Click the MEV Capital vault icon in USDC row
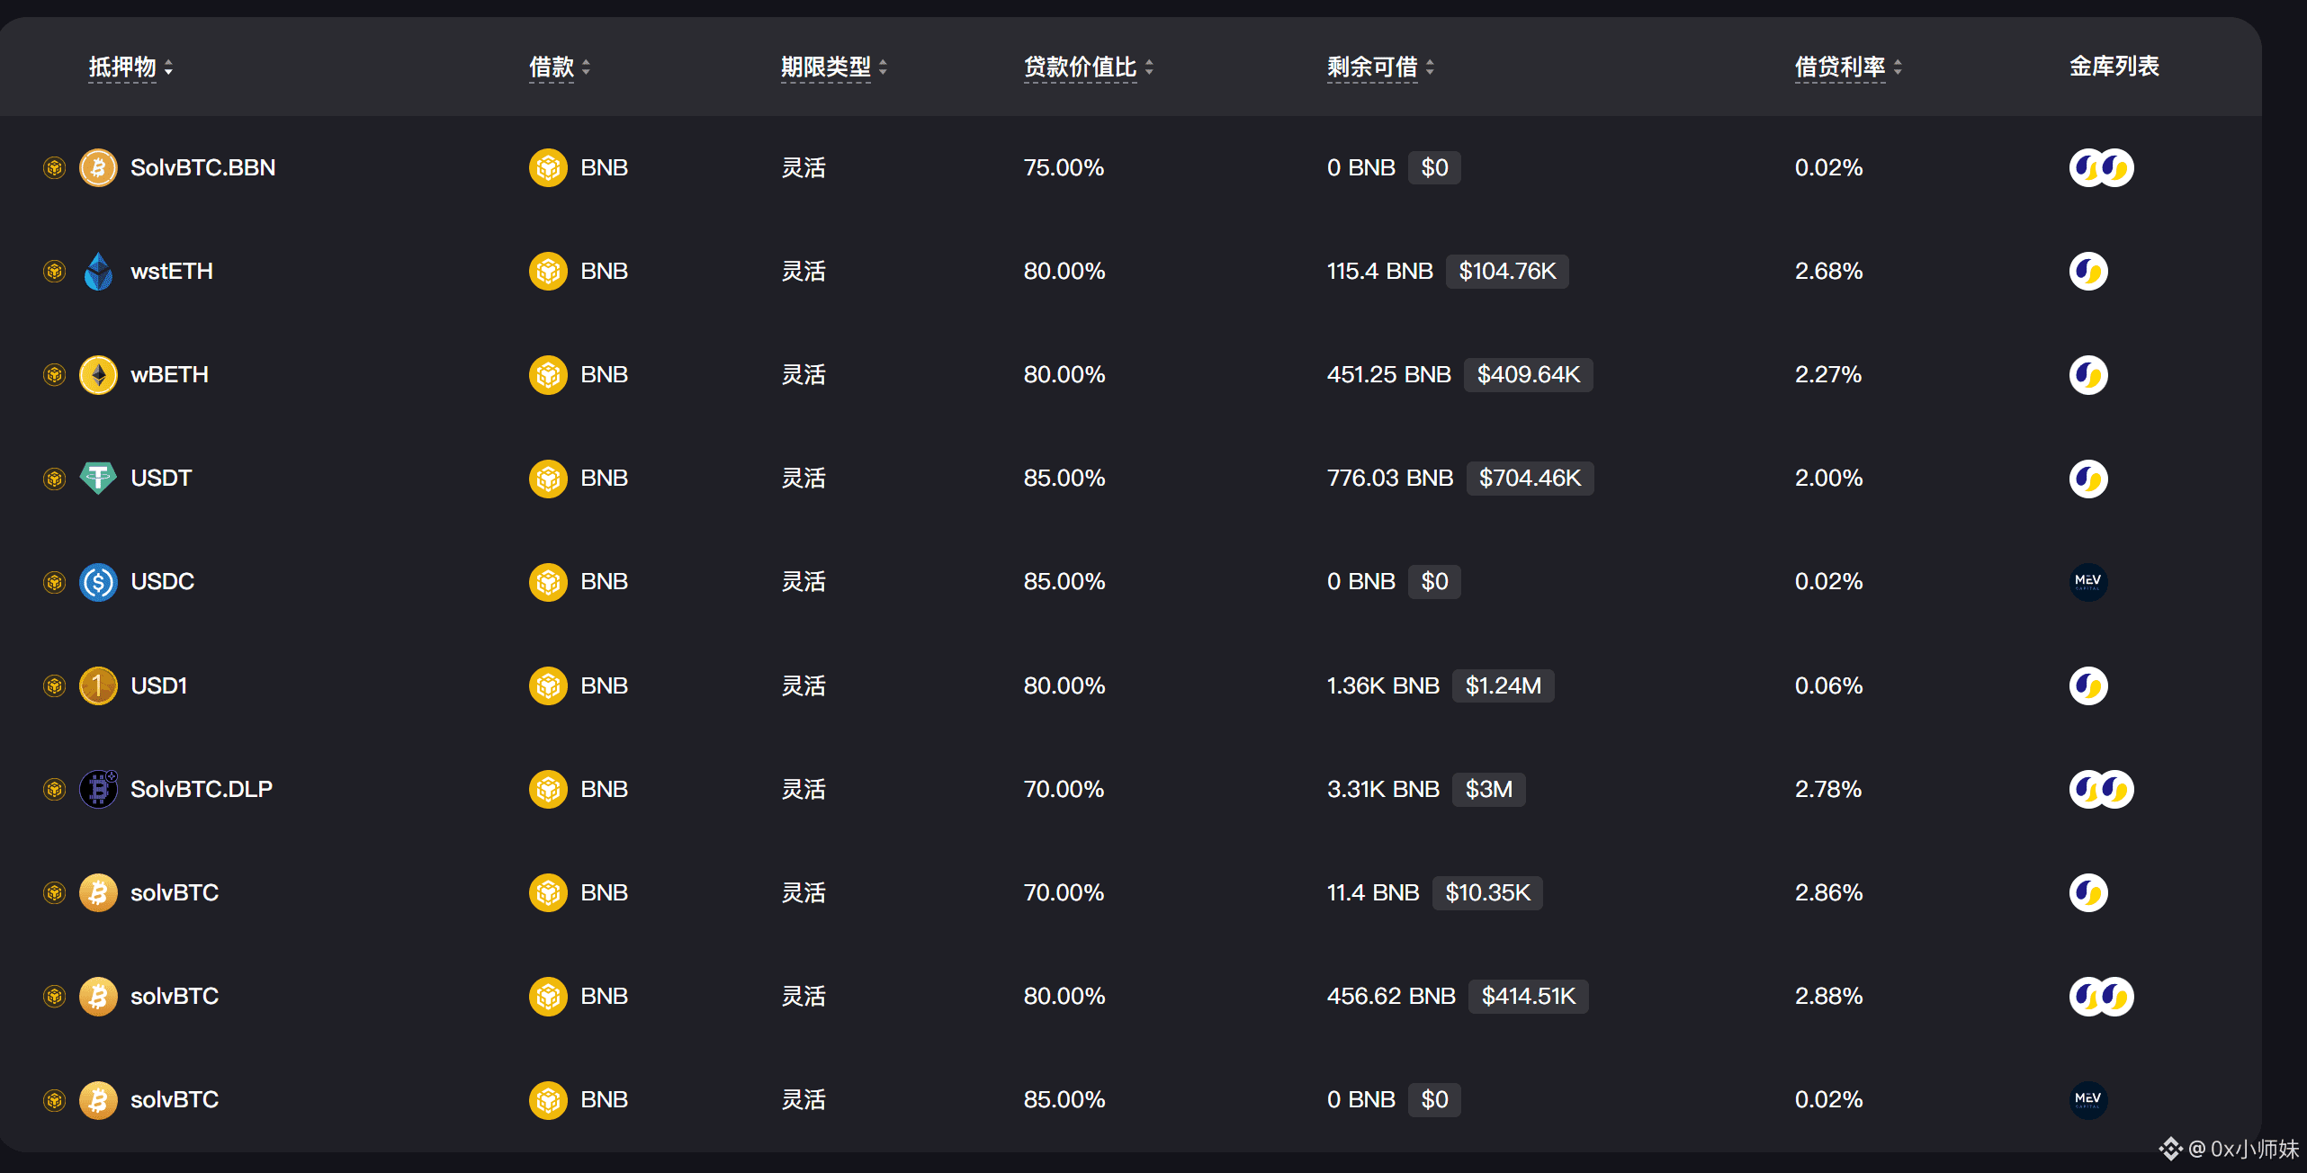The width and height of the screenshot is (2307, 1173). tap(2087, 582)
